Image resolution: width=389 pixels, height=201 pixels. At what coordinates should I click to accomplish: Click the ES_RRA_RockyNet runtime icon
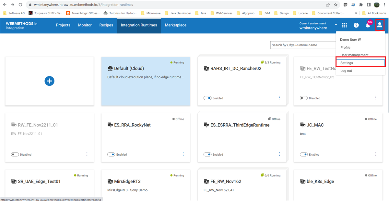[x=110, y=125]
